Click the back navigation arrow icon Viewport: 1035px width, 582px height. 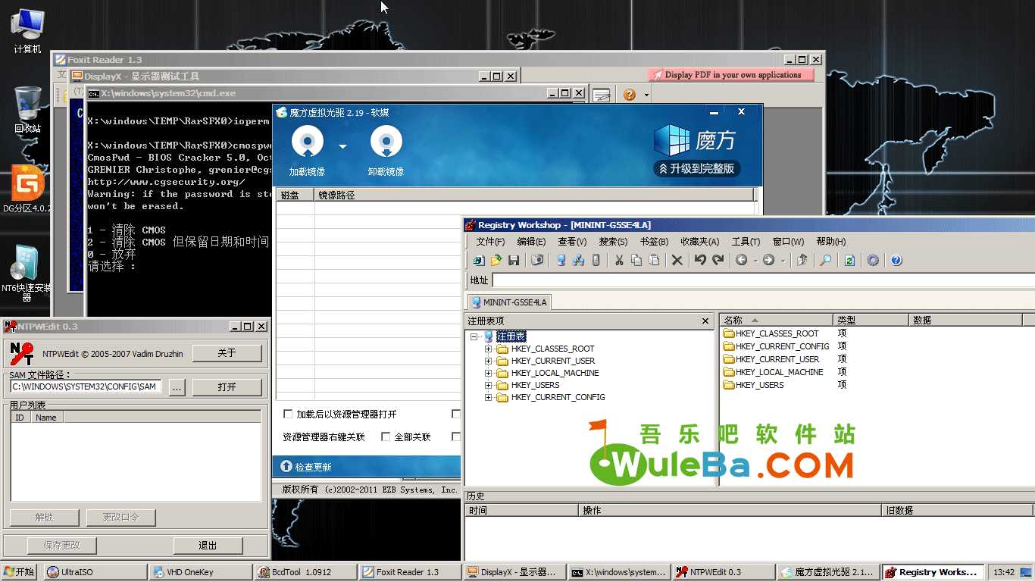click(x=742, y=260)
